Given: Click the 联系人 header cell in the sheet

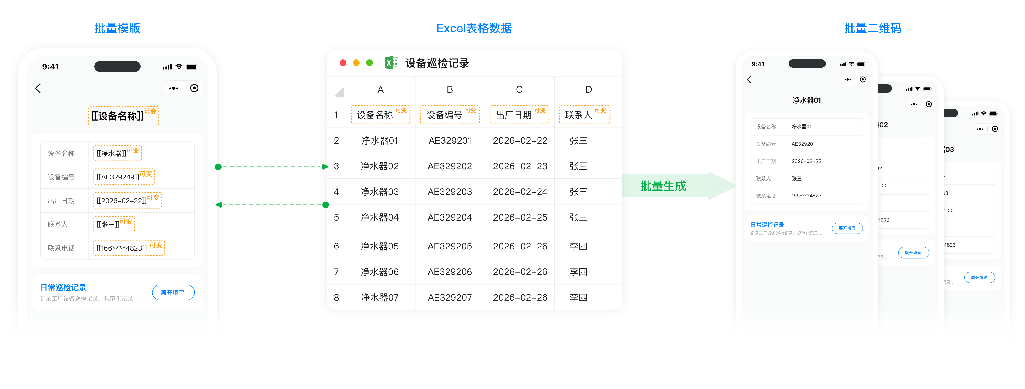Looking at the screenshot, I should (x=584, y=115).
